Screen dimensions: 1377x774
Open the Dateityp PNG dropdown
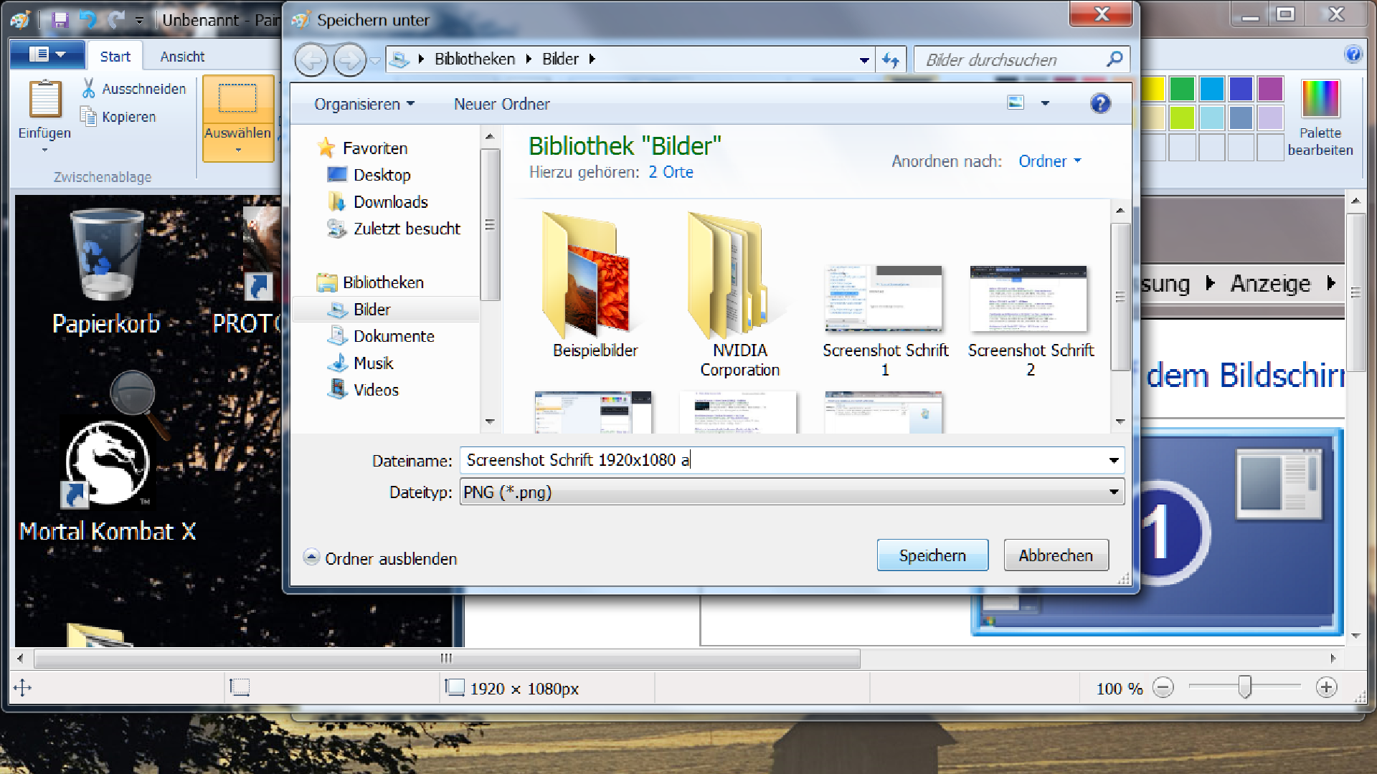[x=1113, y=492]
